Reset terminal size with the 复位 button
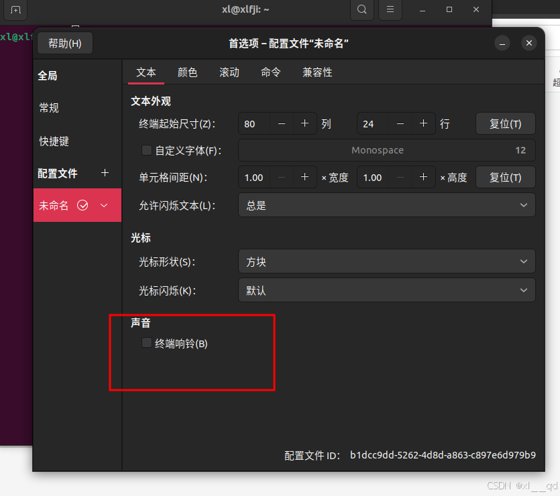Screen dimensions: 560x496 coord(504,123)
